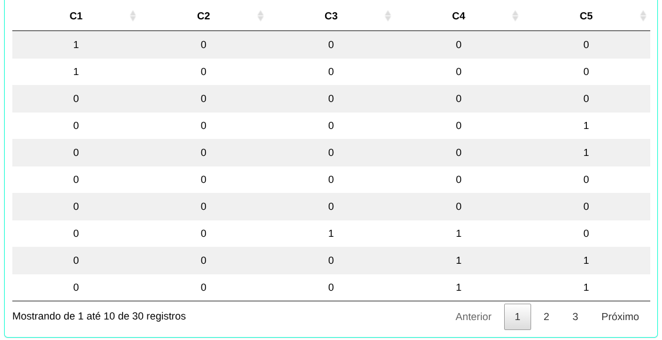Screen dimensions: 662x340
Task: Go to the Anterior (previous) page
Action: (x=473, y=317)
